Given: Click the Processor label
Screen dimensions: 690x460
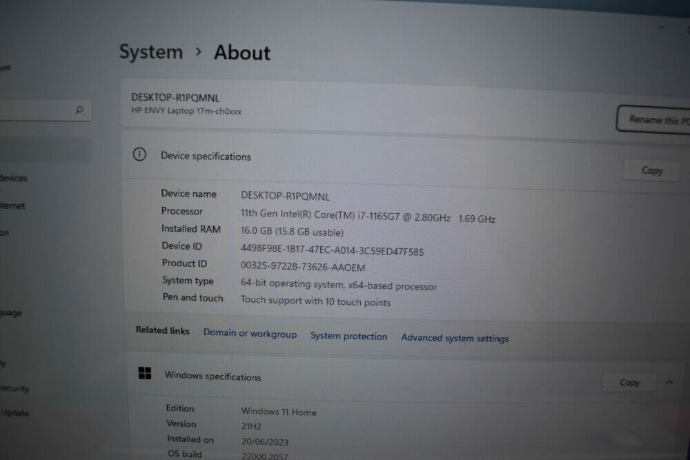Looking at the screenshot, I should 181,211.
